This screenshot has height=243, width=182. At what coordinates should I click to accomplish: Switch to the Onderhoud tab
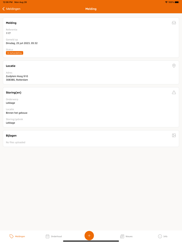(x=54, y=236)
